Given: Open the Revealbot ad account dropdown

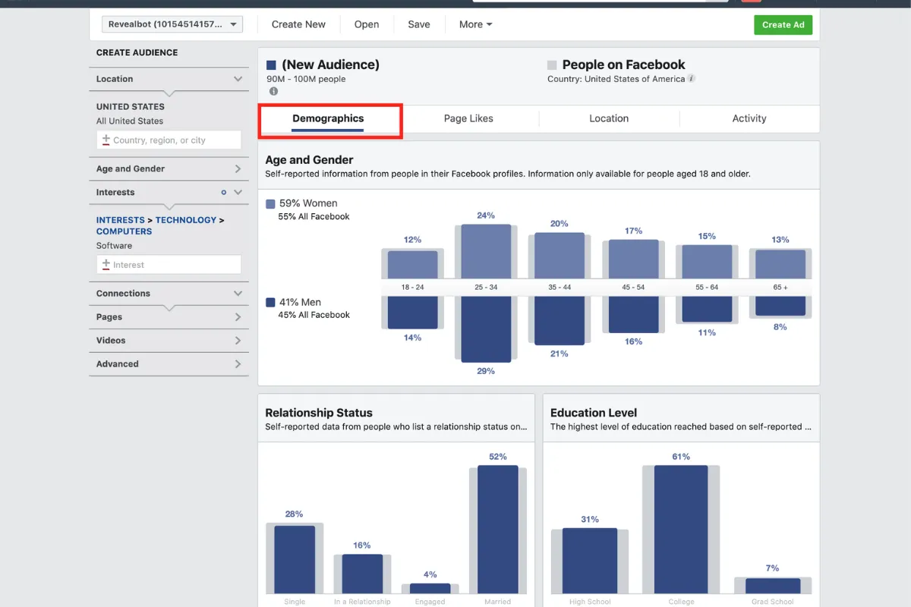Looking at the screenshot, I should pyautogui.click(x=172, y=24).
